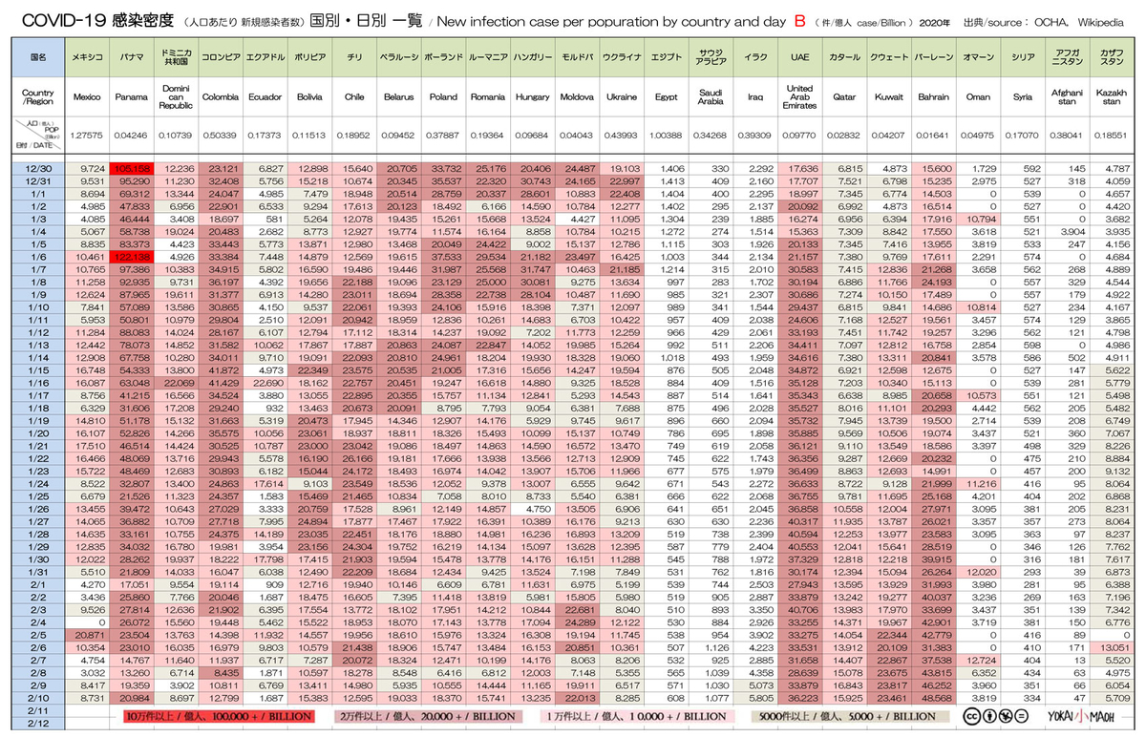Viewport: 1146px width, 737px height.
Task: Select the "United Arab Emirates" header cell
Action: click(800, 96)
